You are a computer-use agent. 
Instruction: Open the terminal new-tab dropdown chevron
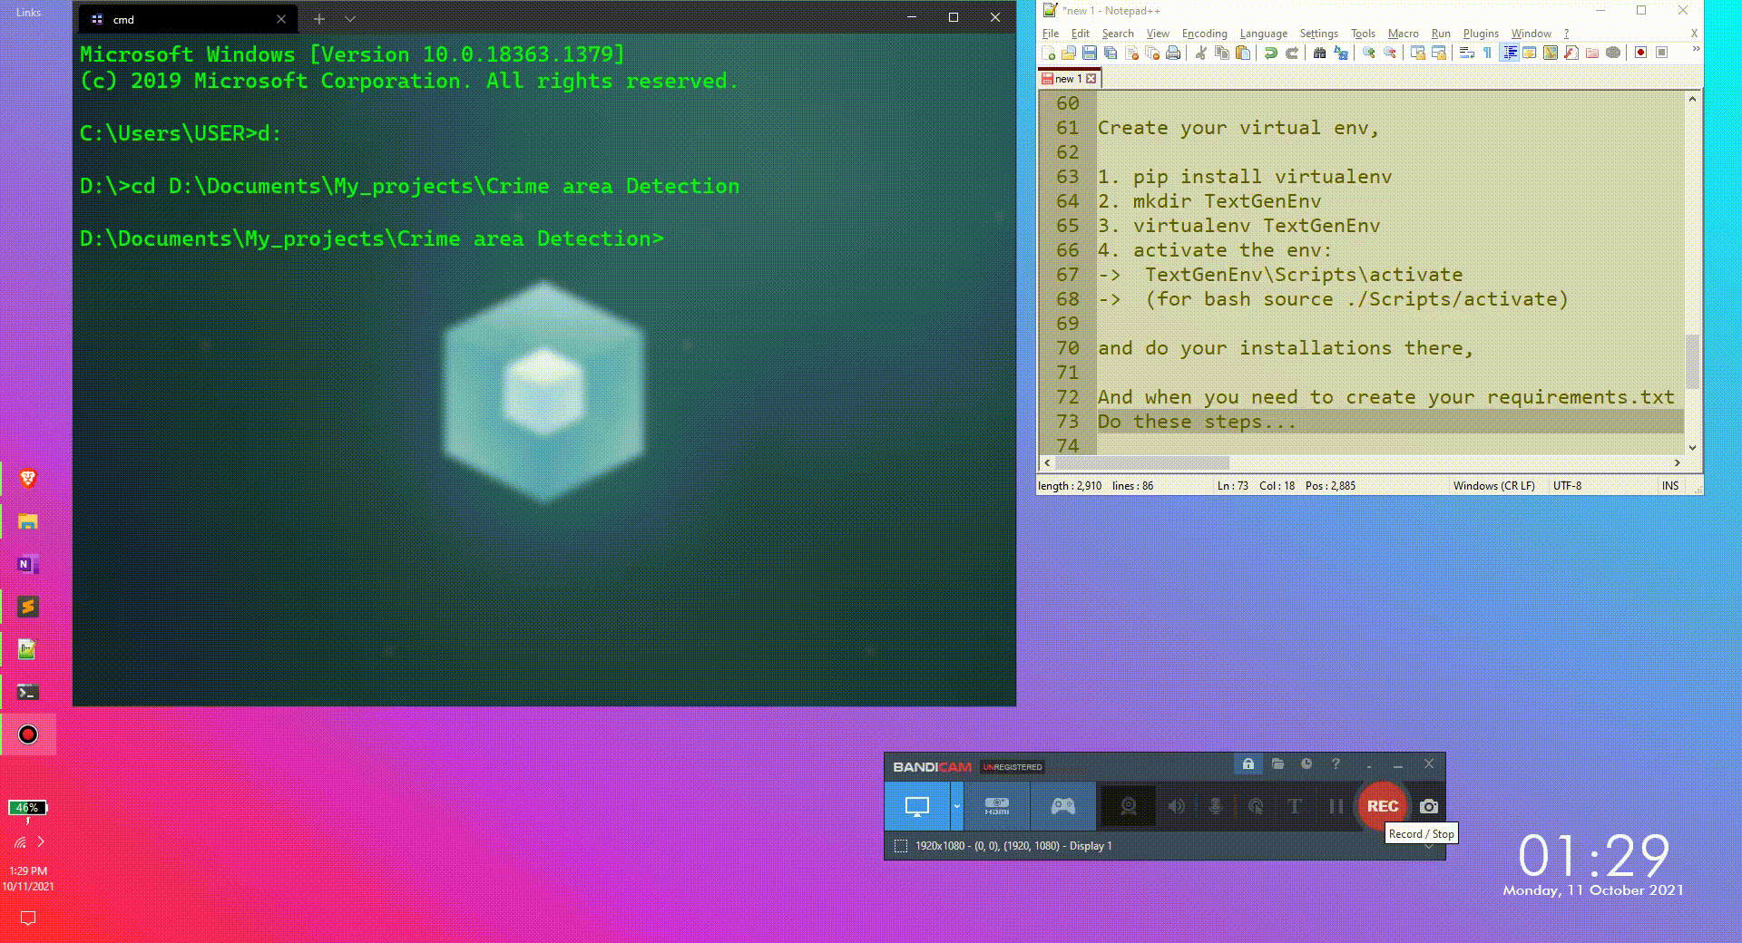[350, 18]
